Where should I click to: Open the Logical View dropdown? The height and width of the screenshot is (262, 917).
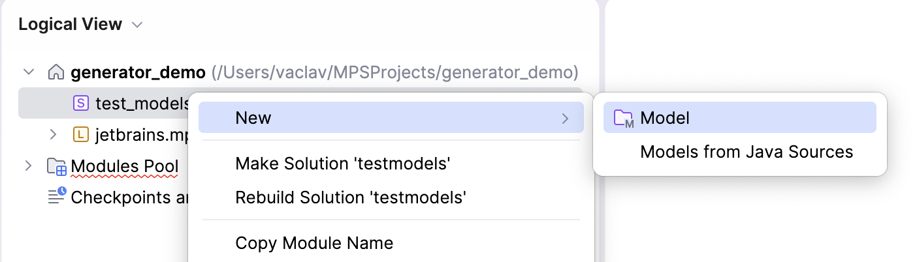tap(137, 25)
